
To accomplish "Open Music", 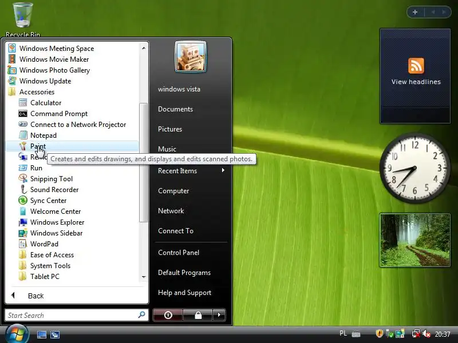I will (x=167, y=149).
